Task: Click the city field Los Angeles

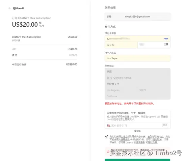Action: (121, 90)
